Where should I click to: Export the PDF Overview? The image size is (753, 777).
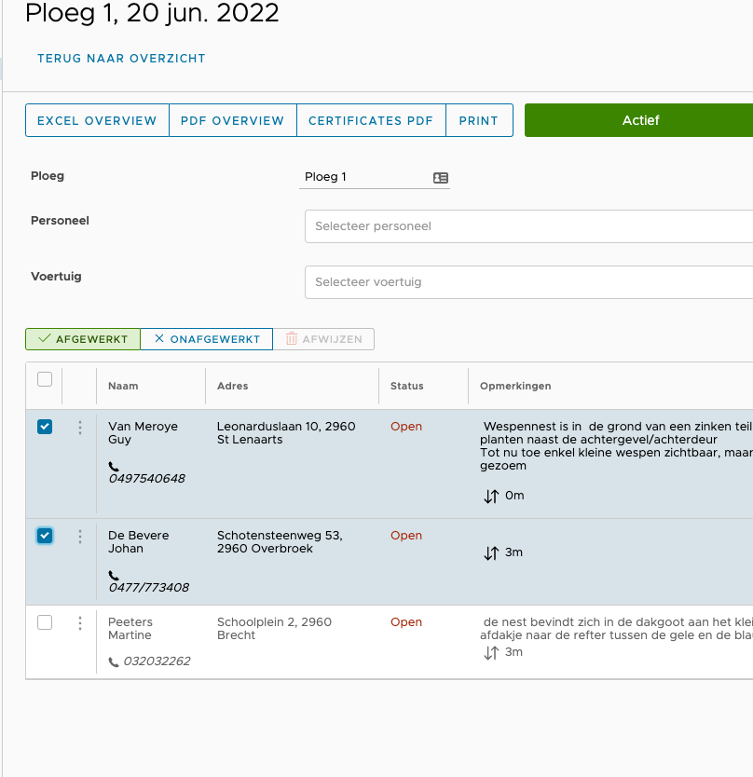232,121
